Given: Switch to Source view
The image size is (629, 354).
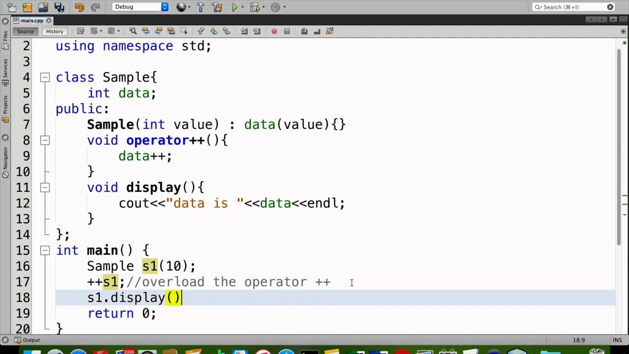Looking at the screenshot, I should pos(26,31).
